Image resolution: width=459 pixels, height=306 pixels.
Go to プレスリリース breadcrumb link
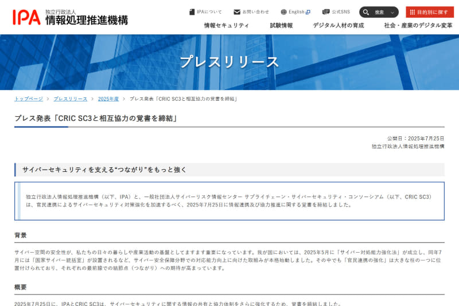pyautogui.click(x=71, y=99)
